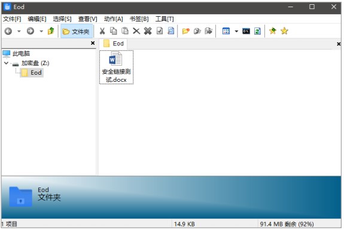Collapse the 加密盘 (Z:) tree node
This screenshot has width=344, height=230.
tap(6, 63)
